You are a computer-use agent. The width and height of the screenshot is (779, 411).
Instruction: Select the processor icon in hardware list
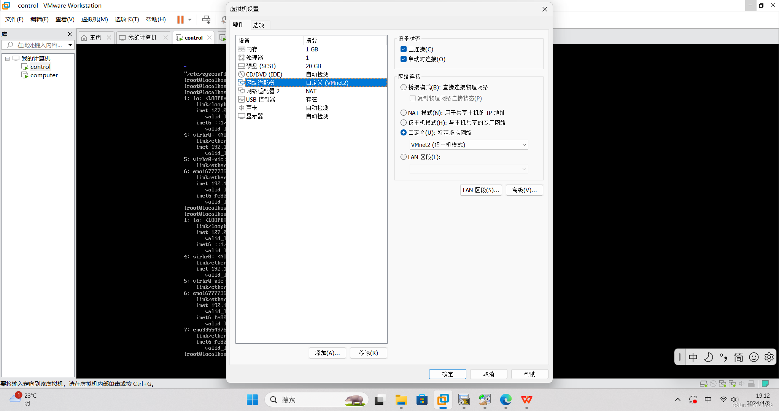(x=241, y=57)
